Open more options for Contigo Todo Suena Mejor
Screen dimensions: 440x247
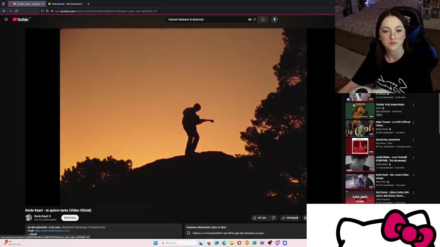[x=413, y=105]
